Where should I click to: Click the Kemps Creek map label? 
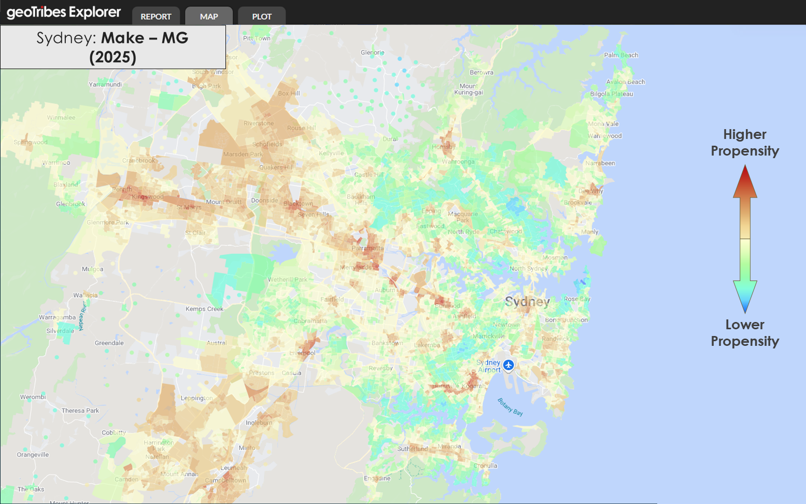click(x=204, y=309)
